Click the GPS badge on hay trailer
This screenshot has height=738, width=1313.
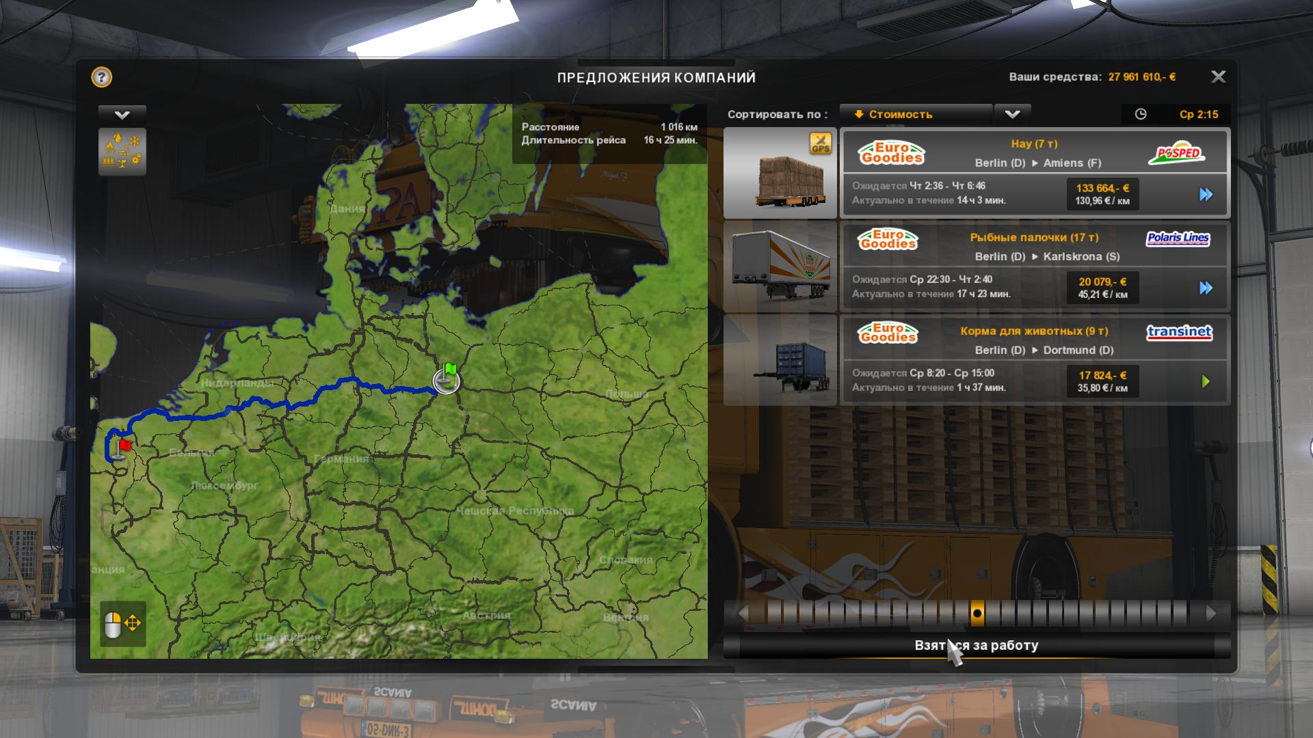click(820, 143)
